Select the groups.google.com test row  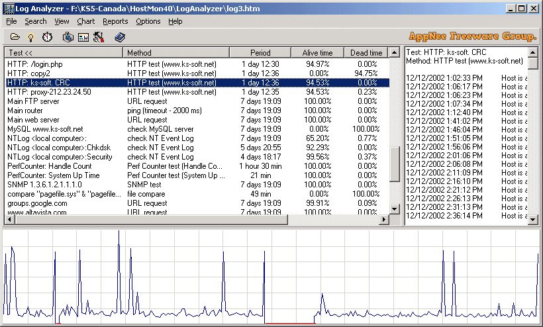click(197, 203)
